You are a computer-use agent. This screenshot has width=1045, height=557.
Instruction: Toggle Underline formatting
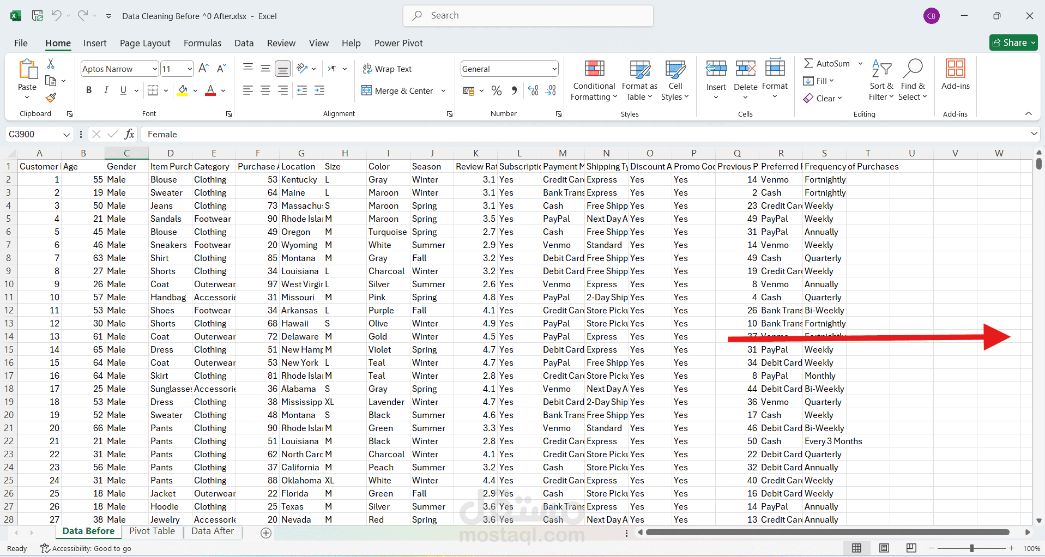[123, 90]
